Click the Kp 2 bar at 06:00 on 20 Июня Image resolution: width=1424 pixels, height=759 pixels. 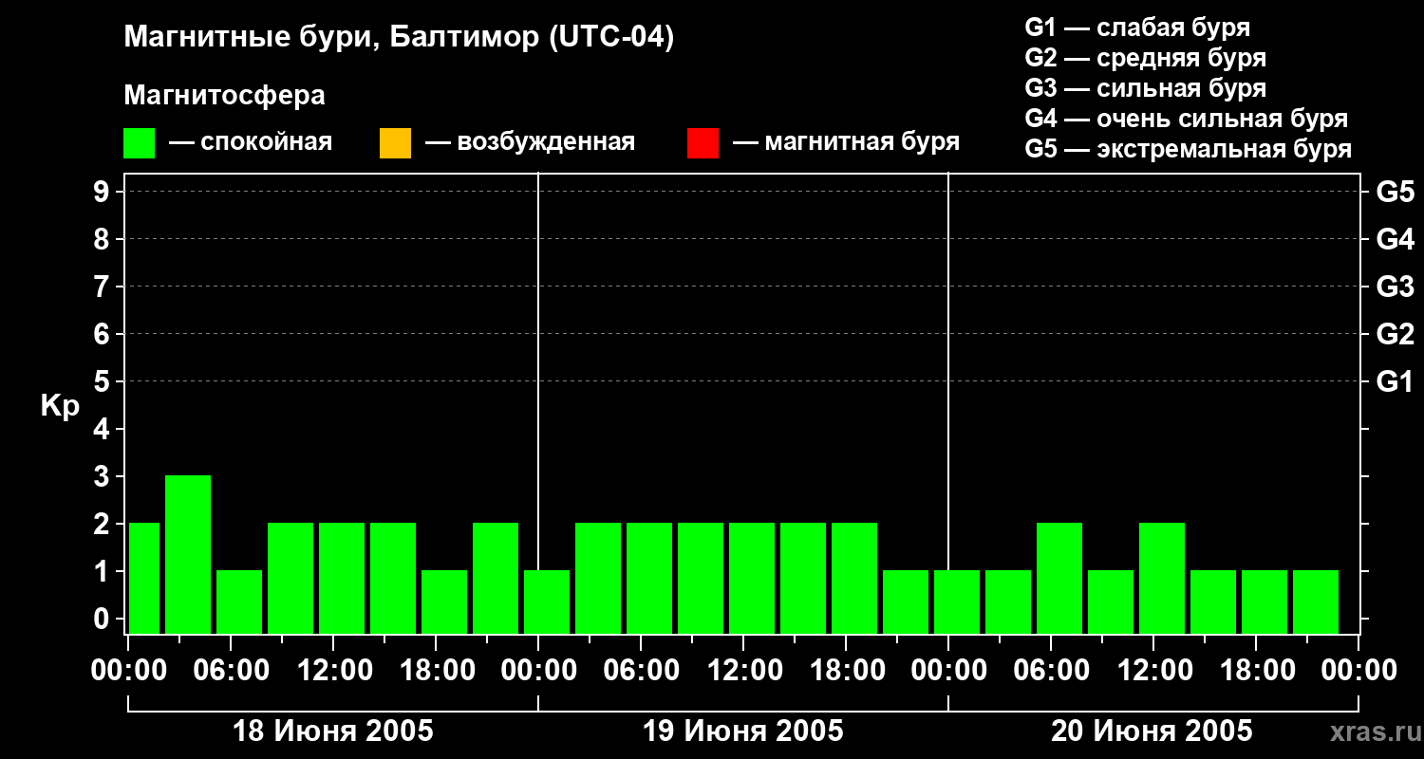pyautogui.click(x=1059, y=578)
